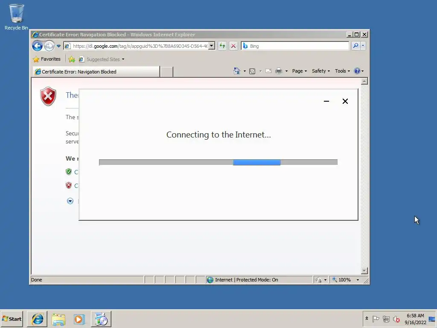Click the Forward navigation arrow
This screenshot has height=328, width=437.
50,46
